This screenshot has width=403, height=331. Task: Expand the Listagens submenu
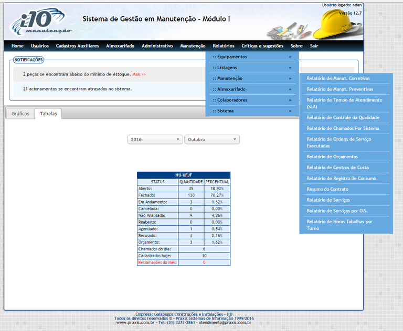pos(252,68)
